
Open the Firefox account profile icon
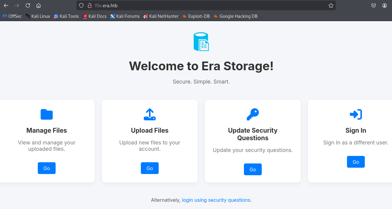click(x=384, y=5)
